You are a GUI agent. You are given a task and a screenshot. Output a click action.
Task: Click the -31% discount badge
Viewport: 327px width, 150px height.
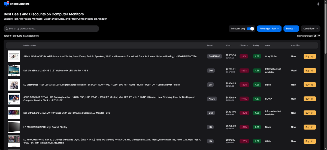(244, 127)
